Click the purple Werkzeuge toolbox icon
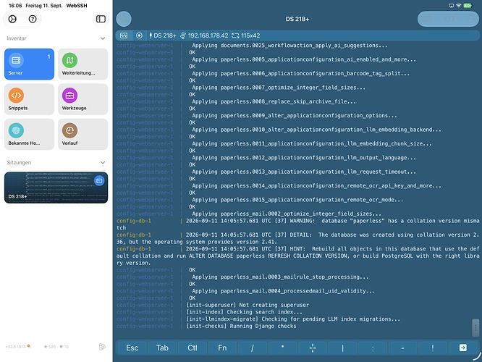The height and width of the screenshot is (362, 482). 69,96
